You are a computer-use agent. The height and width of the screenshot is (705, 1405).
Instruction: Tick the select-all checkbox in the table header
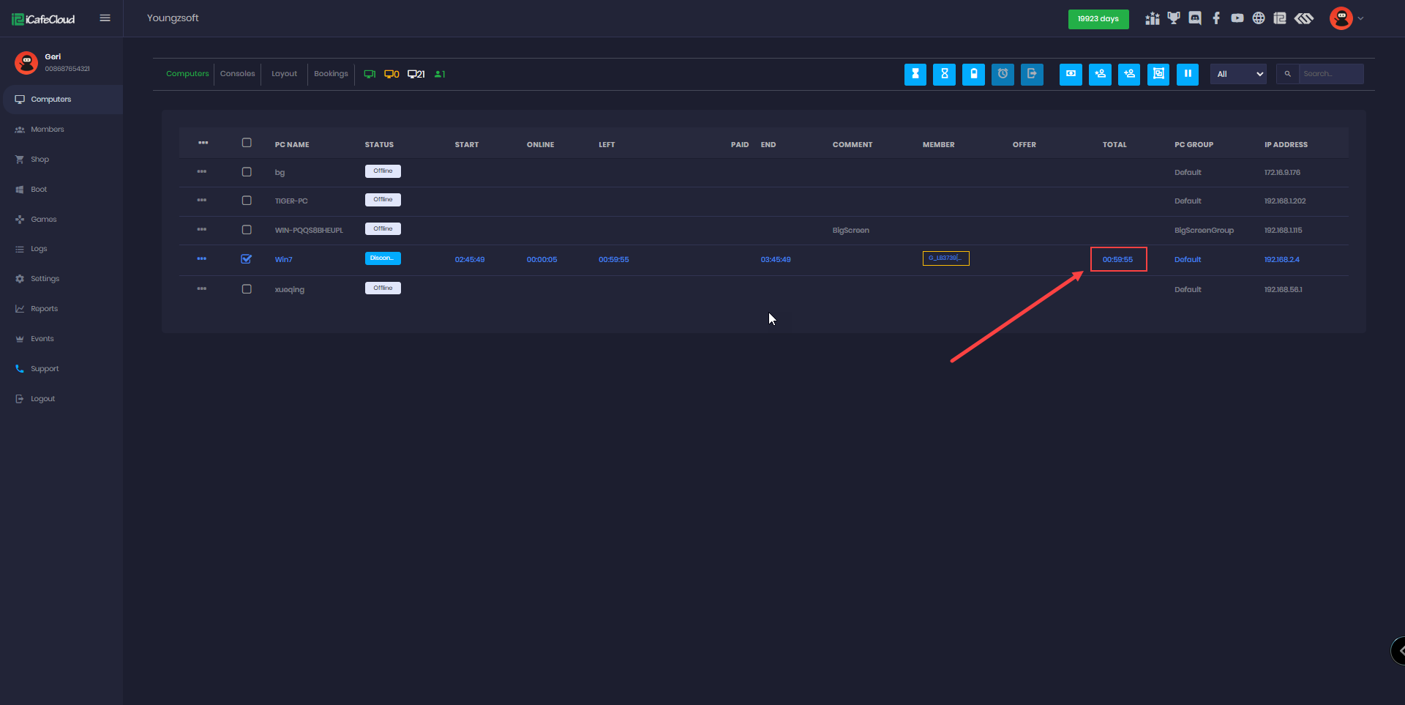(247, 143)
